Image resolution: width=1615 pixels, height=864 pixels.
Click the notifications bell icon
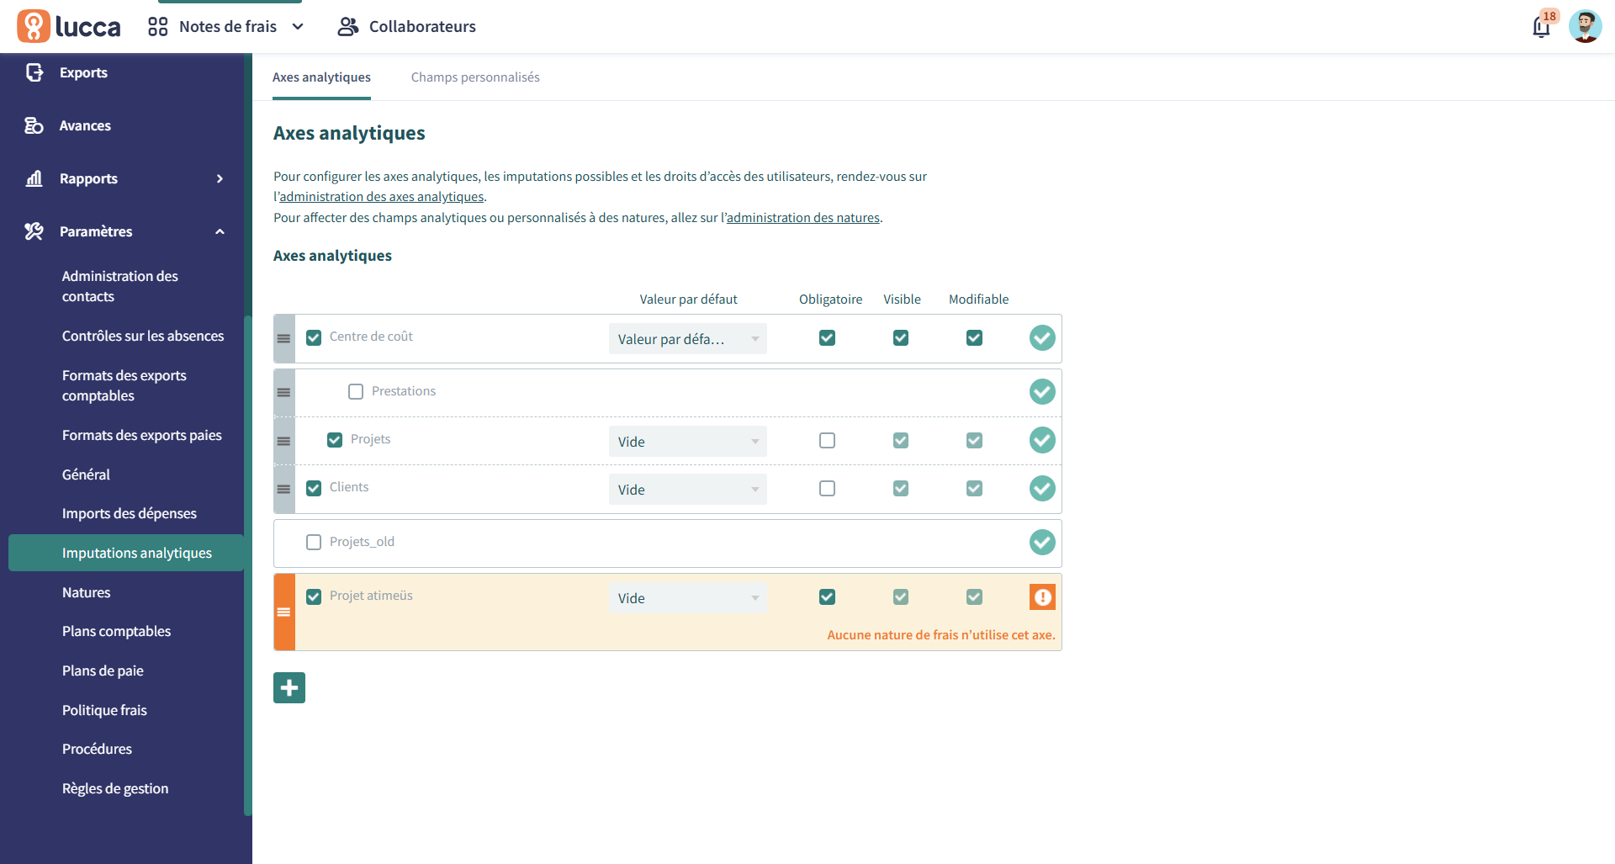pyautogui.click(x=1540, y=27)
